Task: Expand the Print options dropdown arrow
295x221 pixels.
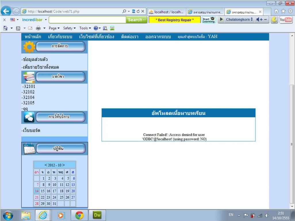Action: click(44, 28)
